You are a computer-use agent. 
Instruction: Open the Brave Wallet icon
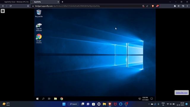coord(183,6)
